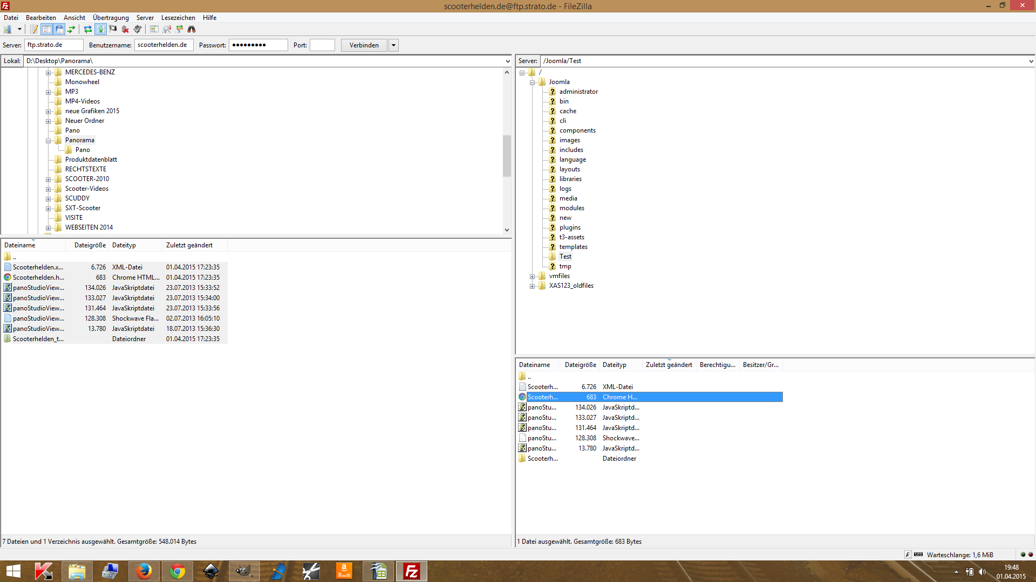Open the Lesezeichen menu
The width and height of the screenshot is (1036, 582).
(x=178, y=18)
